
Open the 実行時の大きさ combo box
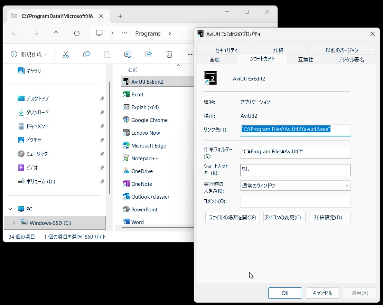295,185
